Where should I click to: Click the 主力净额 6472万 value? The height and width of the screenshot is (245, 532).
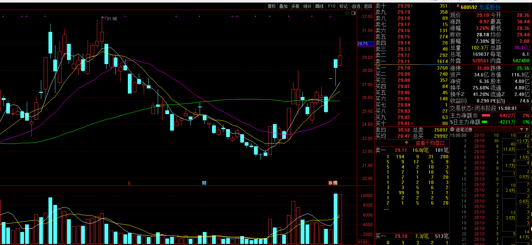(x=507, y=115)
